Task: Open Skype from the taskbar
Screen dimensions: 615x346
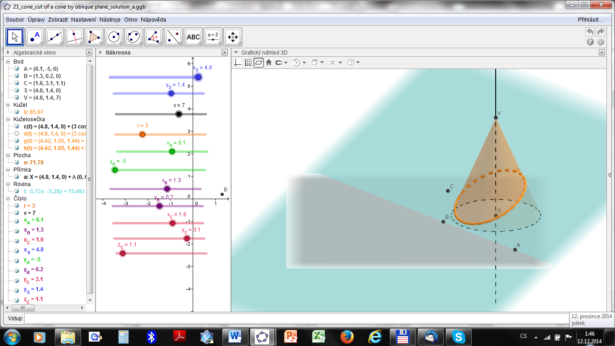Action: [459, 337]
